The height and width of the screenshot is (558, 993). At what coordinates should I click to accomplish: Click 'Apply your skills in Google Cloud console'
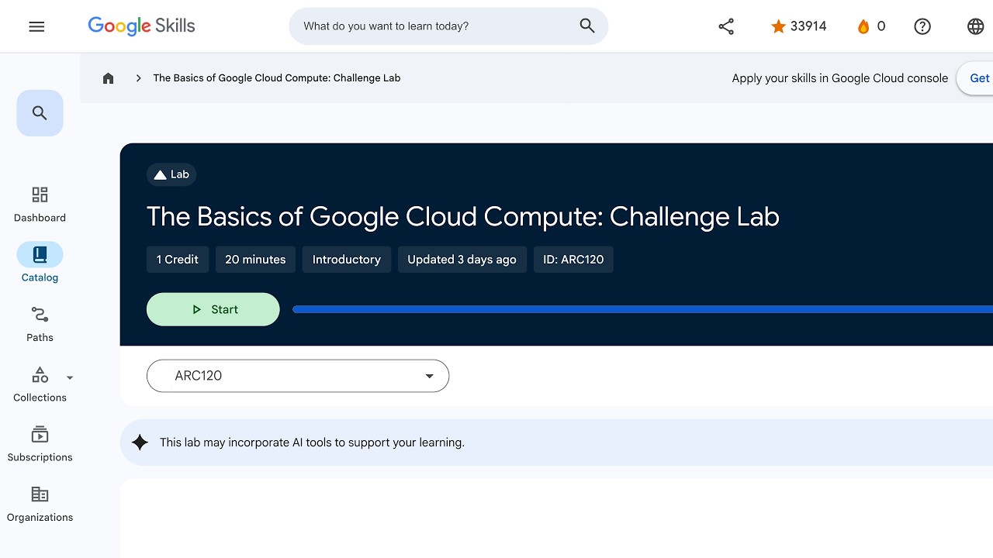pyautogui.click(x=840, y=78)
